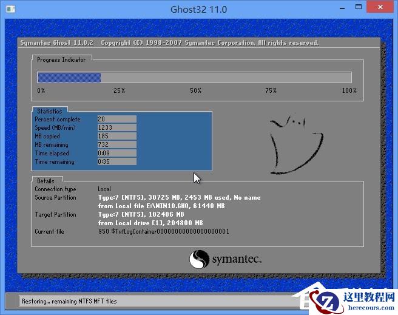This screenshot has height=315, width=398.
Task: Select the MB remaining value 732
Action: pos(116,144)
